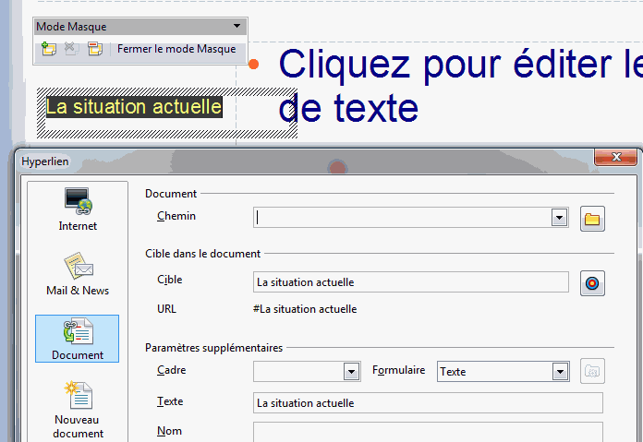This screenshot has height=442, width=643.
Task: Click the URL value #La situation actuelle
Action: [305, 309]
